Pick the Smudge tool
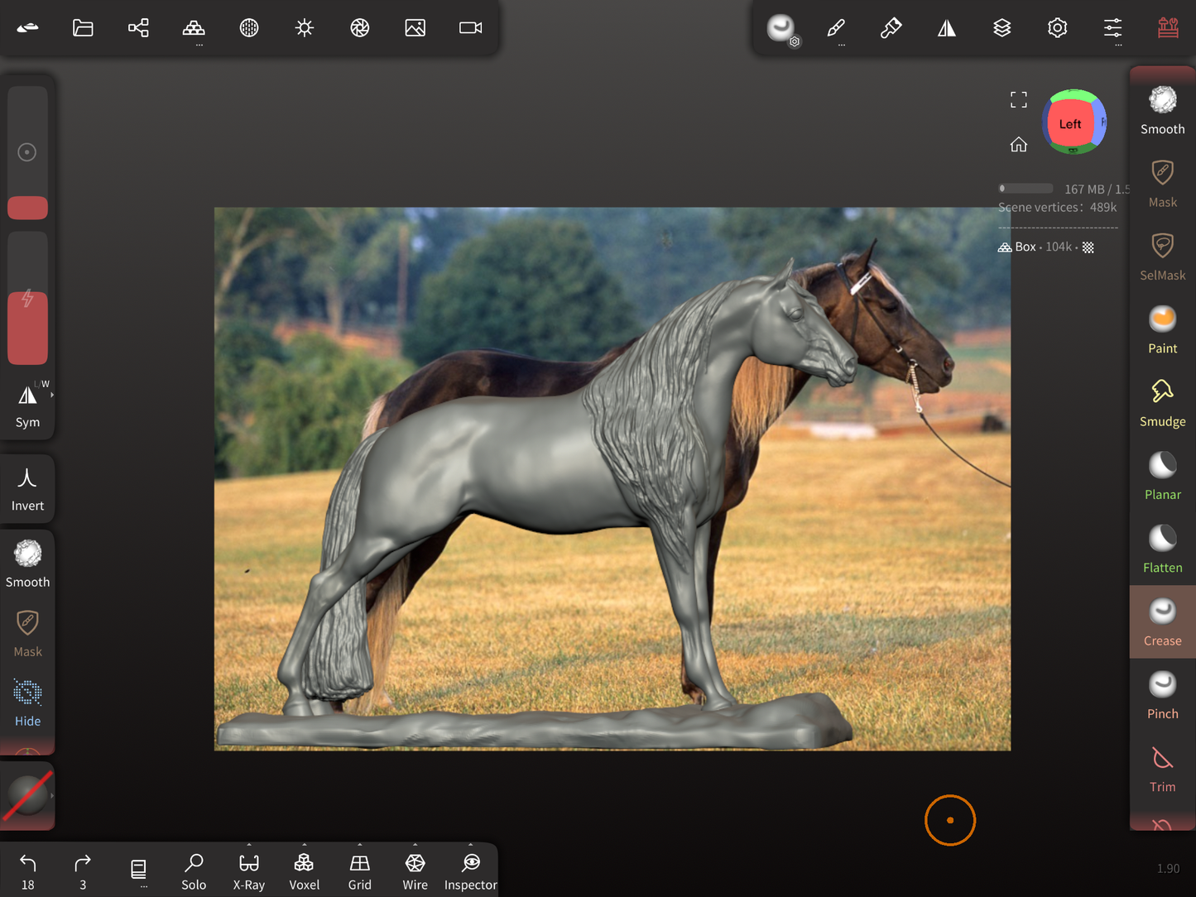Image resolution: width=1196 pixels, height=897 pixels. [x=1162, y=402]
